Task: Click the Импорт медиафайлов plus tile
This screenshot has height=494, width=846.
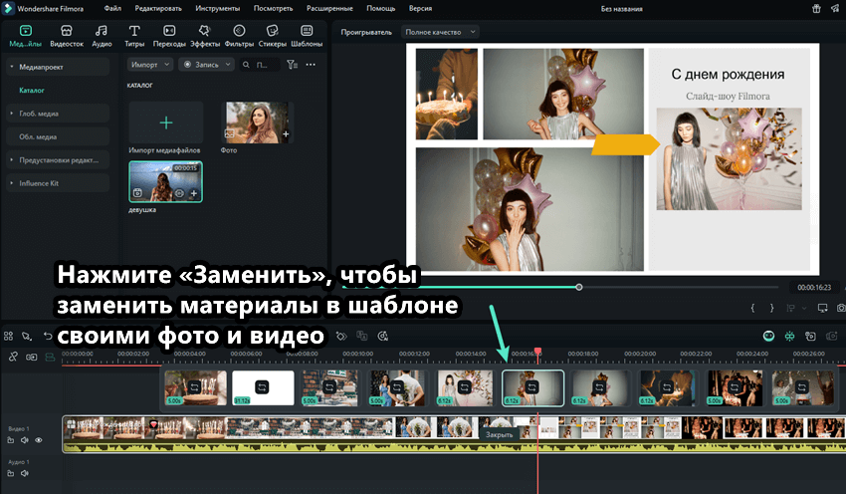Action: click(165, 123)
